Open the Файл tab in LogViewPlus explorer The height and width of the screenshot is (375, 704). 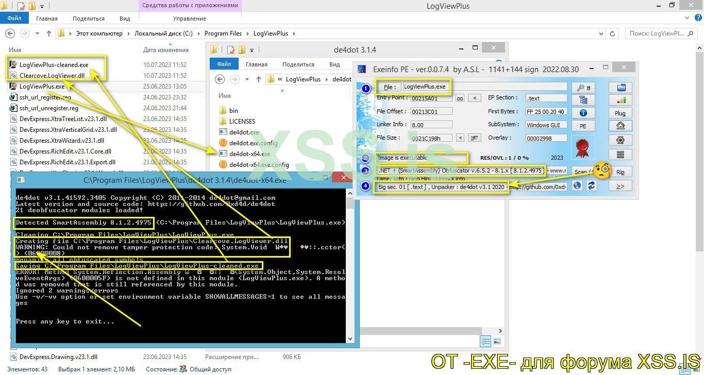[x=14, y=18]
